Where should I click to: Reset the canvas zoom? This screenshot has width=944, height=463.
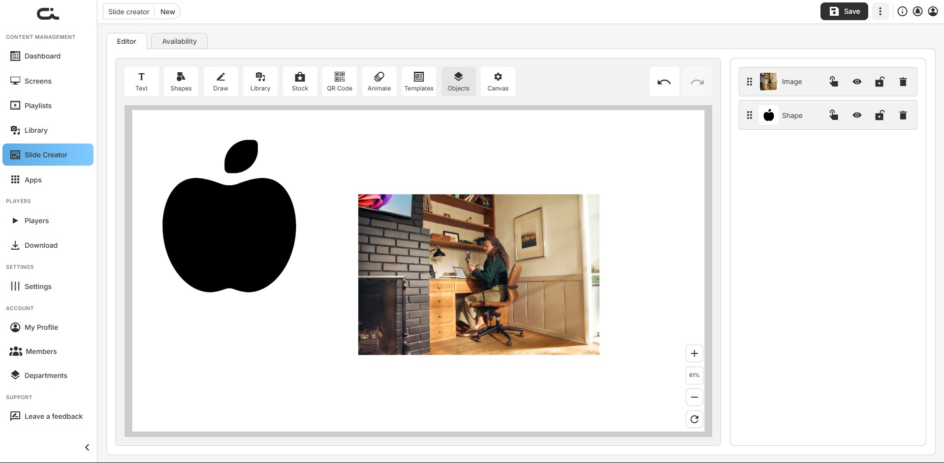click(694, 419)
